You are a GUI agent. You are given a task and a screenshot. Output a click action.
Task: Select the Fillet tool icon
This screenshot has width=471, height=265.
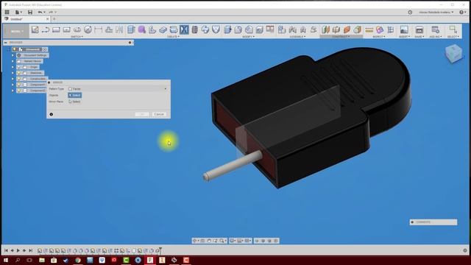[238, 29]
